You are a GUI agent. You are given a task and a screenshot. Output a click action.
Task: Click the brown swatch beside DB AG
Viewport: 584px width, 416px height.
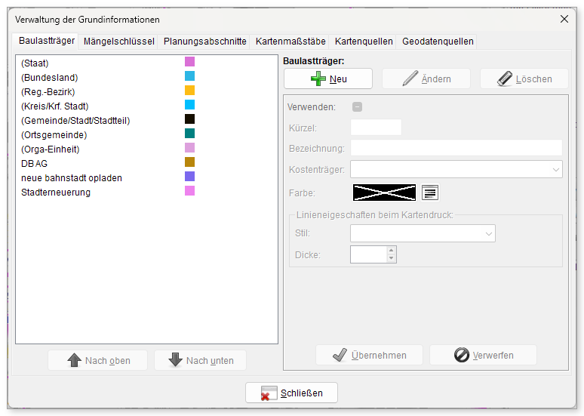pyautogui.click(x=189, y=162)
